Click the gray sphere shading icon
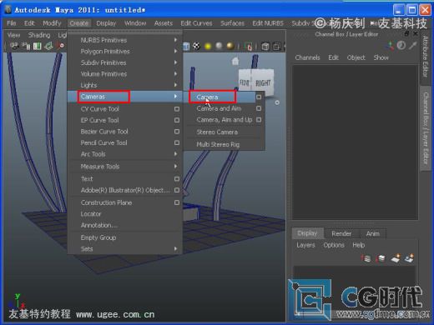Viewport: 434px width, 325px height. point(220,46)
